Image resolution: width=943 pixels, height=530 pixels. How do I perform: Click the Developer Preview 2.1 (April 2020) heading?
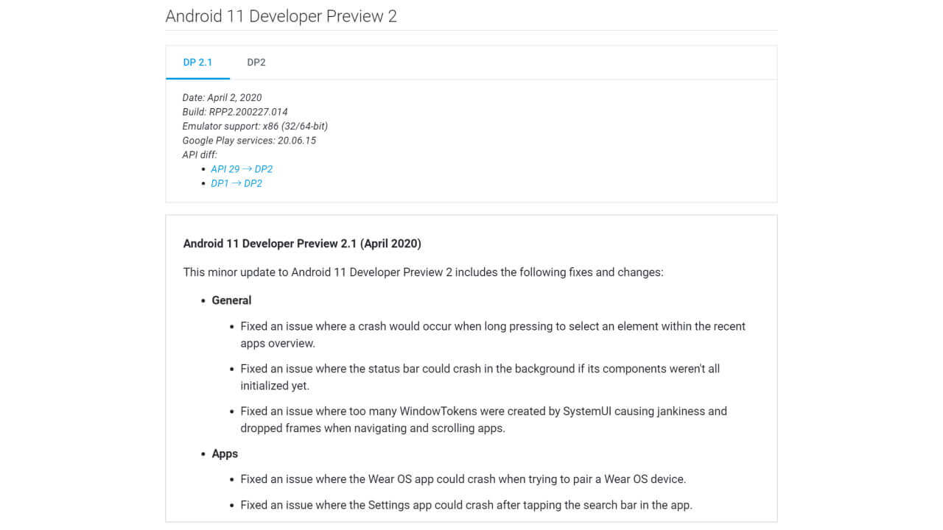click(x=302, y=244)
